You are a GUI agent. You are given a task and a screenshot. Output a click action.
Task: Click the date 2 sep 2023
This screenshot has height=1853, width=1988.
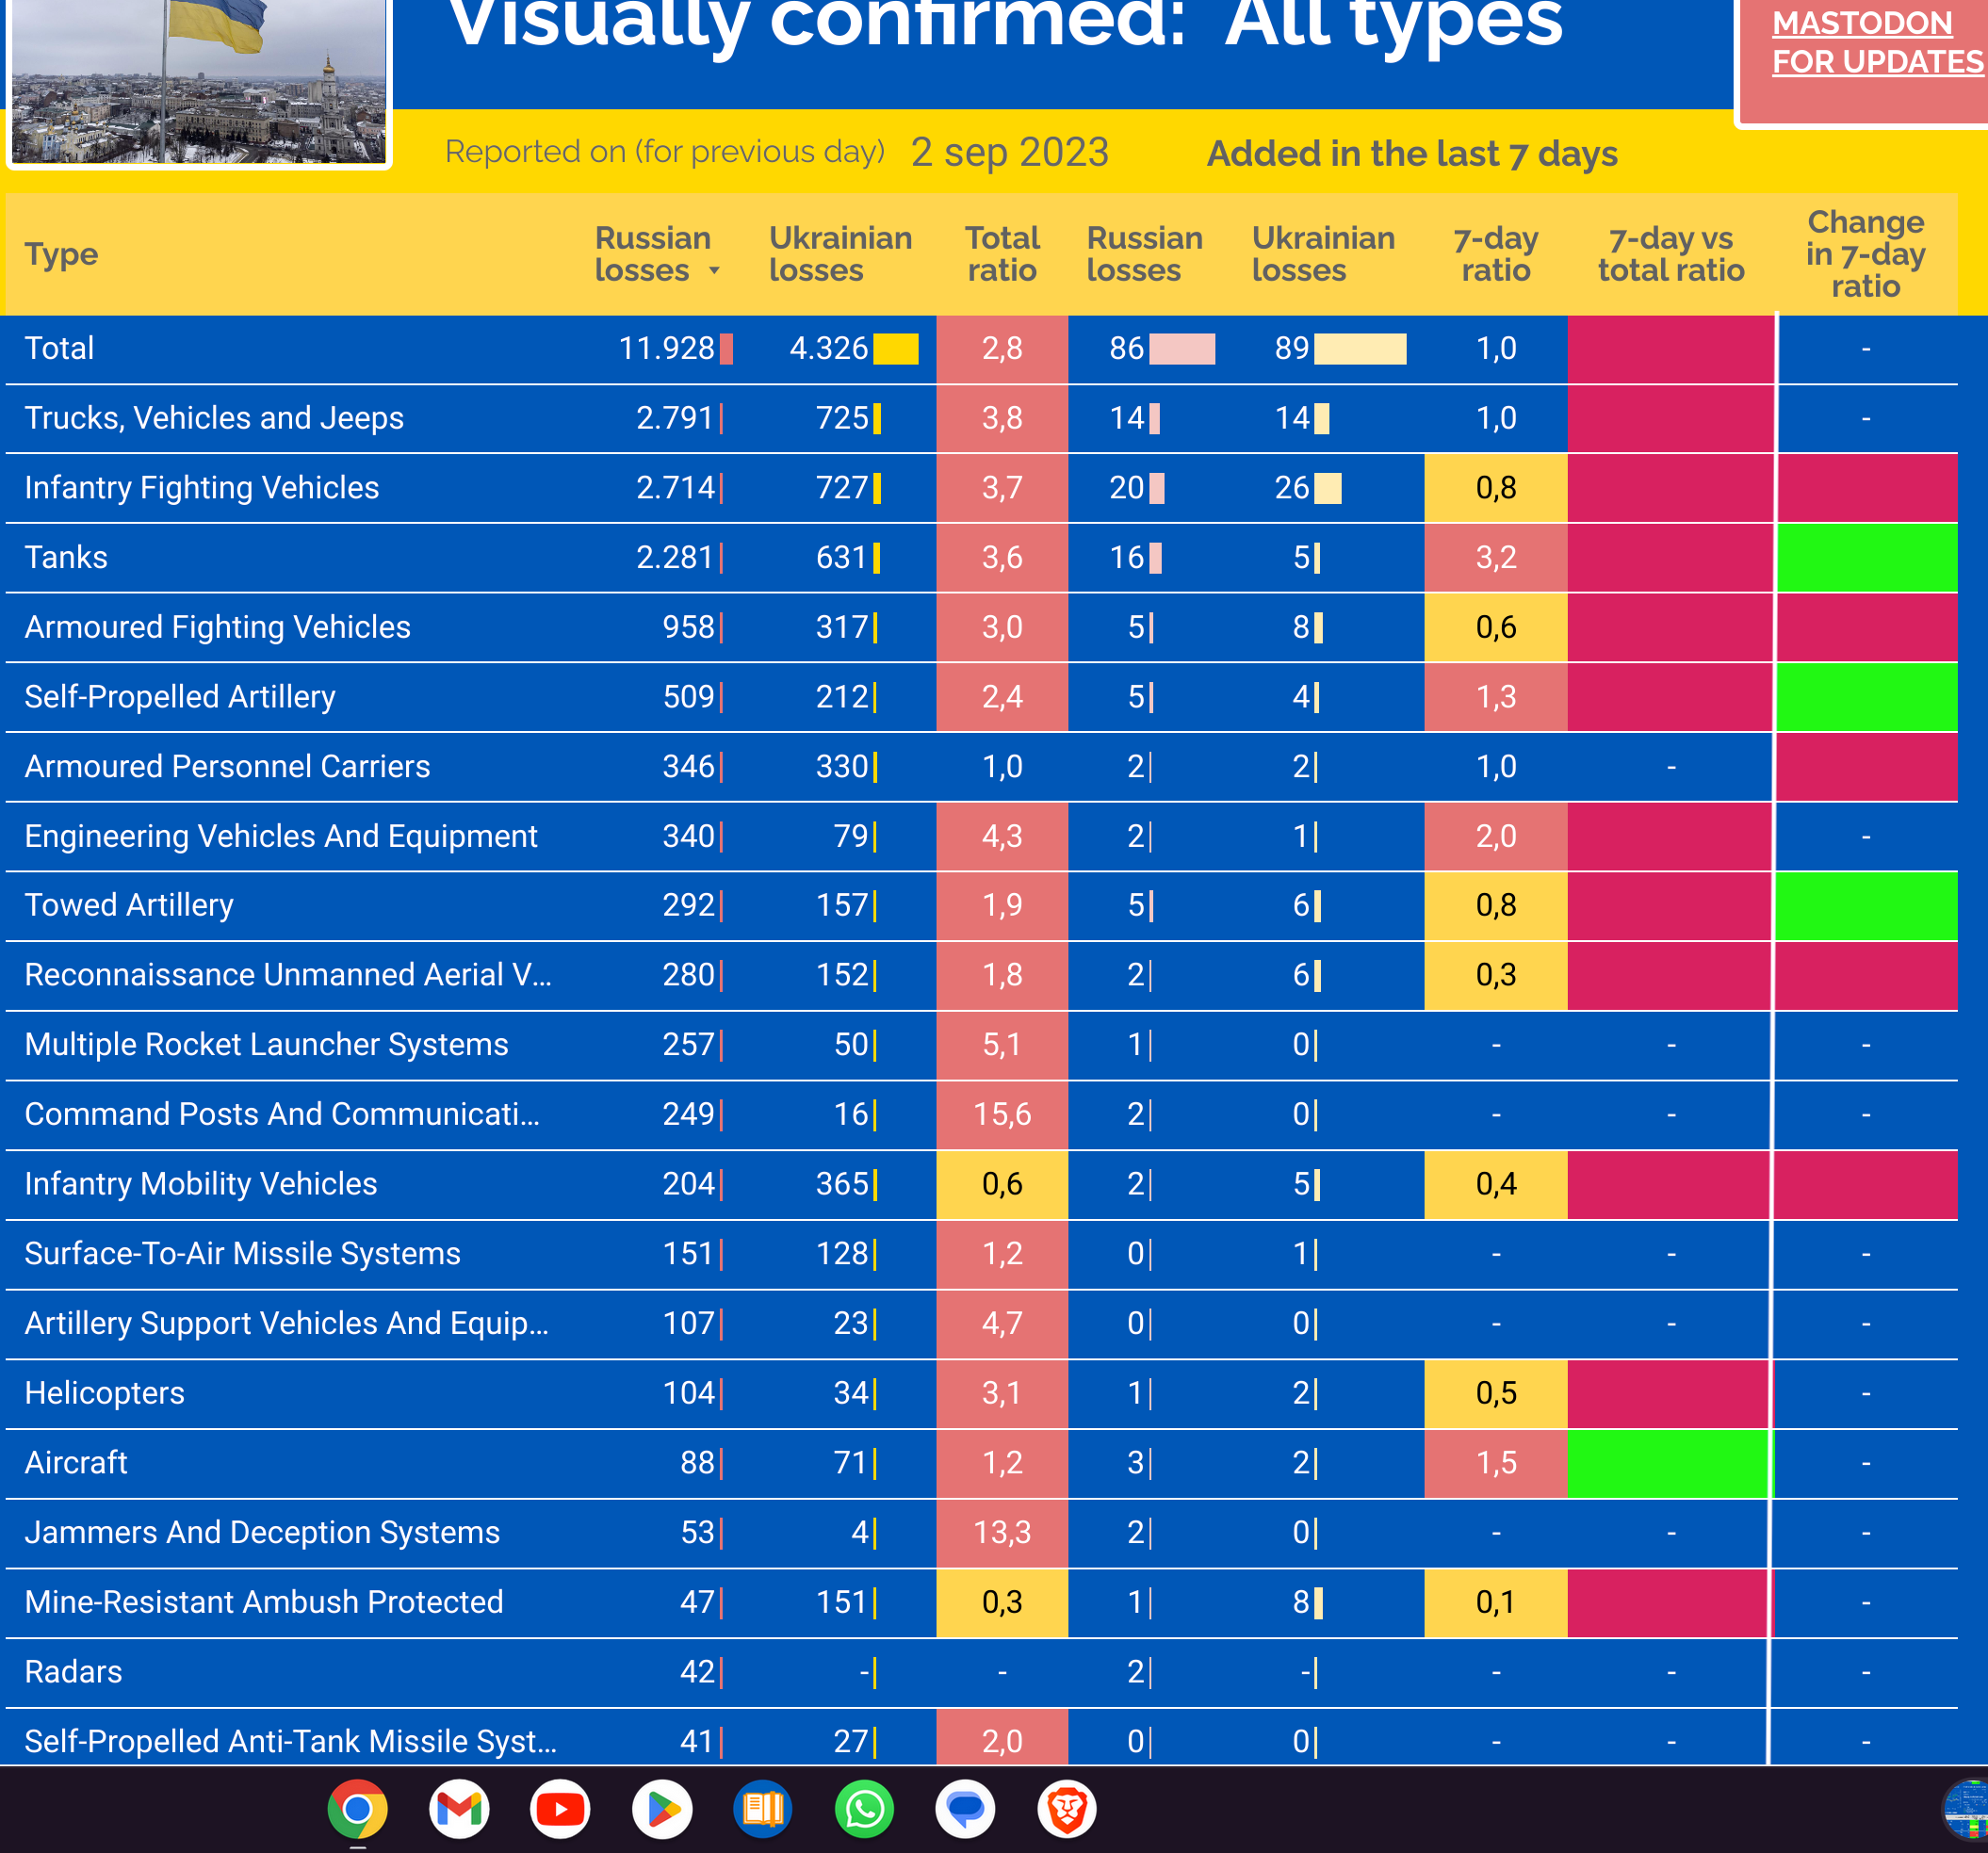pyautogui.click(x=1009, y=152)
